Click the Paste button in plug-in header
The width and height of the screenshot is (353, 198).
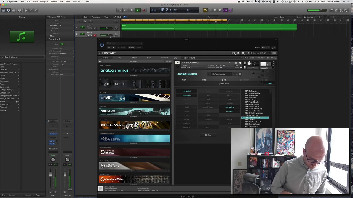pyautogui.click(x=139, y=48)
